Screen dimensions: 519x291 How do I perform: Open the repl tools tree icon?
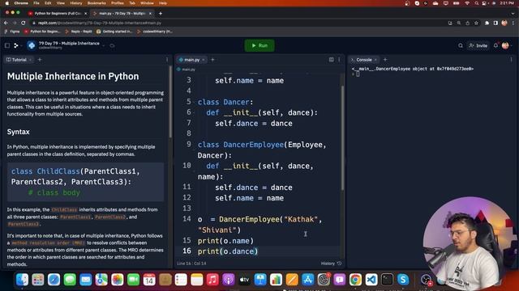point(16,45)
